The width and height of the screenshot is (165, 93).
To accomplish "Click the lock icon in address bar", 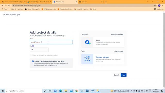I will tap(13, 6).
